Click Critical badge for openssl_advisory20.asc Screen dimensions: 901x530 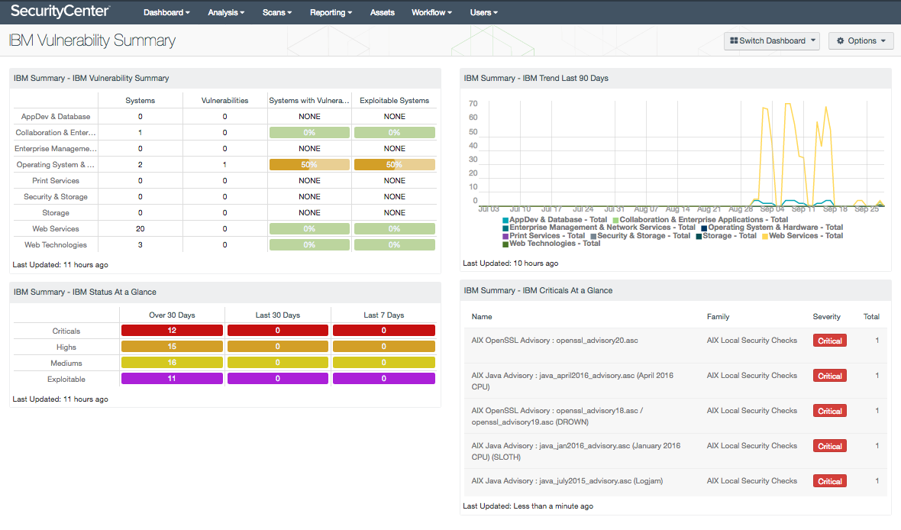(830, 341)
